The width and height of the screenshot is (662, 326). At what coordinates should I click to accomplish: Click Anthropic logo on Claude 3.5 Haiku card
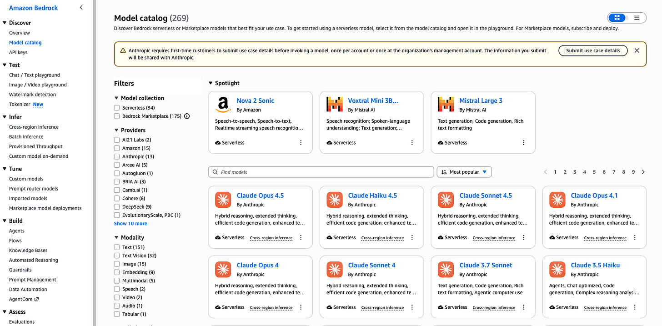click(x=557, y=270)
